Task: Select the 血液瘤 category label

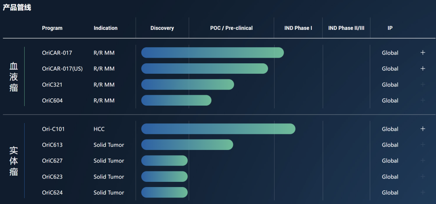Action: [14, 77]
